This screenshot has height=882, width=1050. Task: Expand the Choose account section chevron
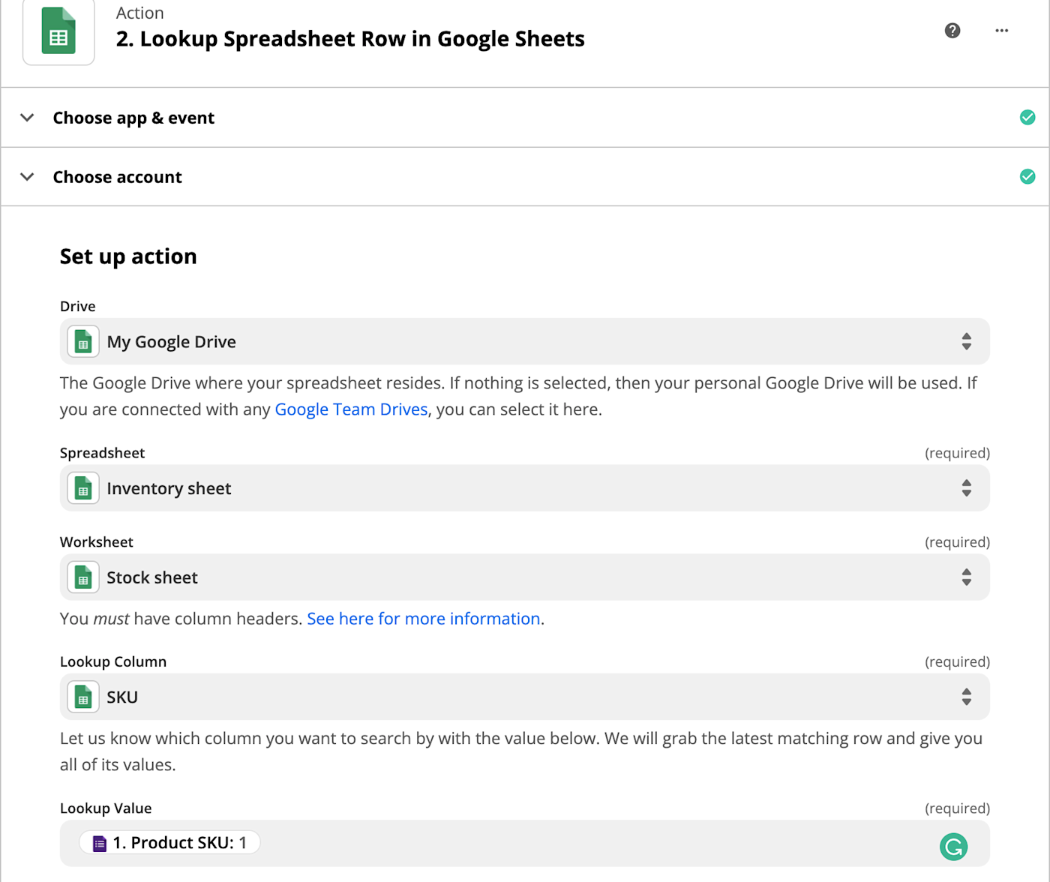tap(27, 177)
